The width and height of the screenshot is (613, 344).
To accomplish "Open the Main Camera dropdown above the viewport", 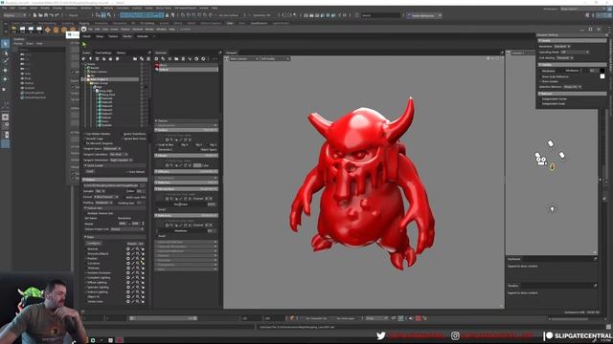I will pos(243,59).
